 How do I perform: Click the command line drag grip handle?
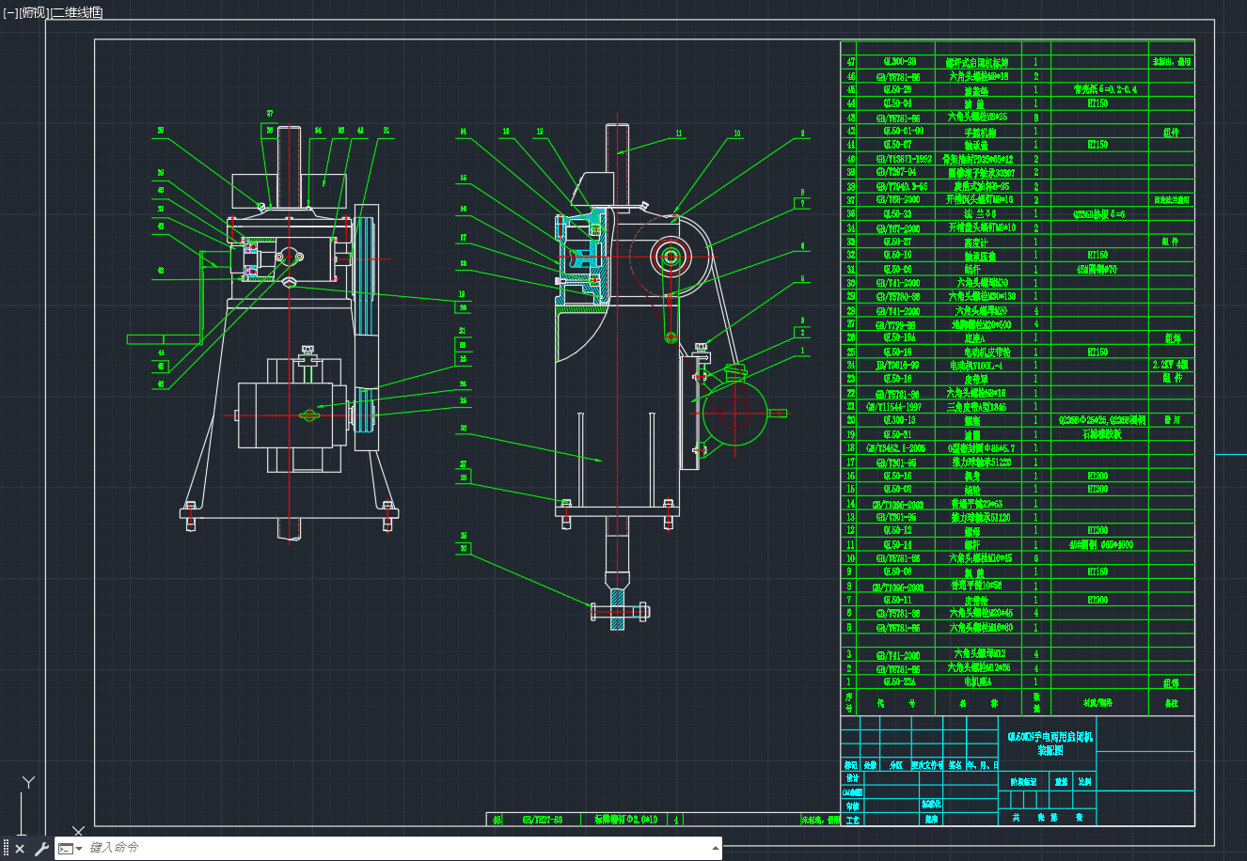[x=6, y=849]
